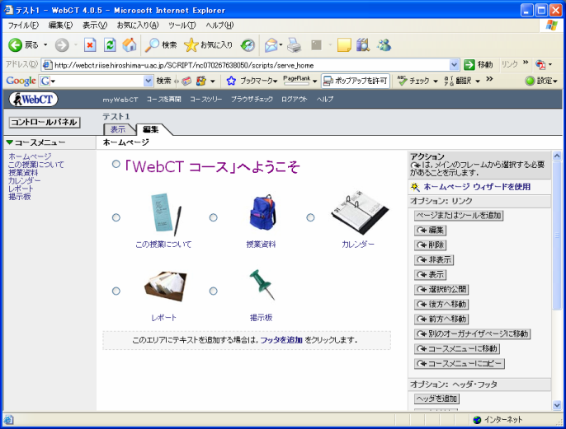Screen dimensions: 566x429
Task: Click the WebCT logo
Action: coord(33,100)
